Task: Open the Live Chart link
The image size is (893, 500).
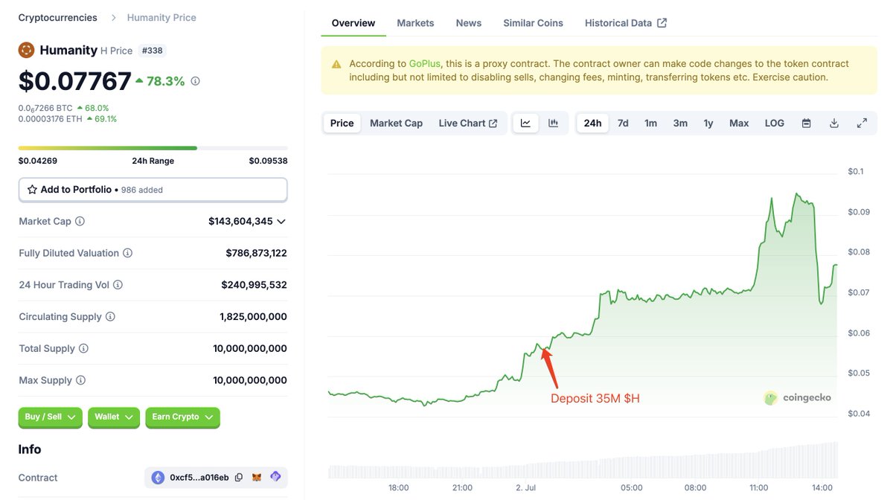Action: [x=468, y=124]
